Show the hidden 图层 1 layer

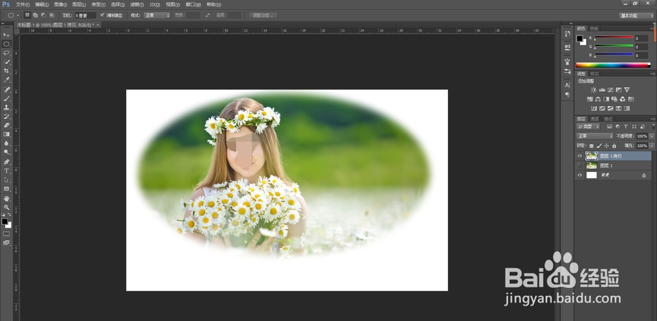point(579,166)
